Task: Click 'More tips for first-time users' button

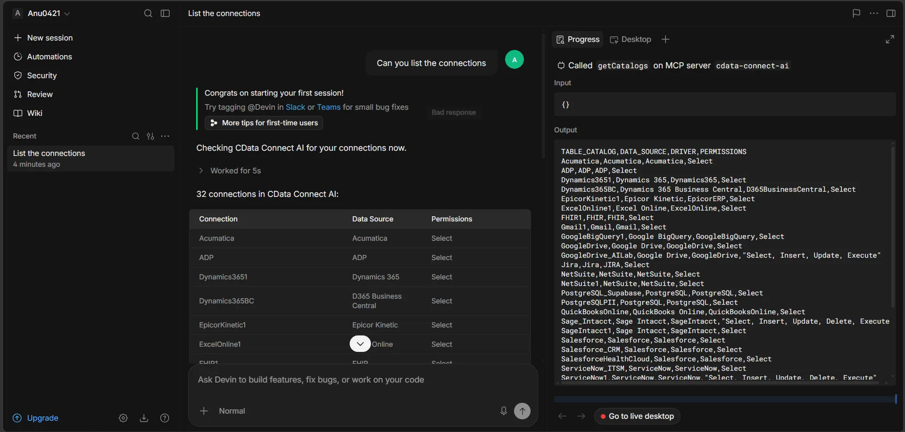Action: pyautogui.click(x=264, y=123)
